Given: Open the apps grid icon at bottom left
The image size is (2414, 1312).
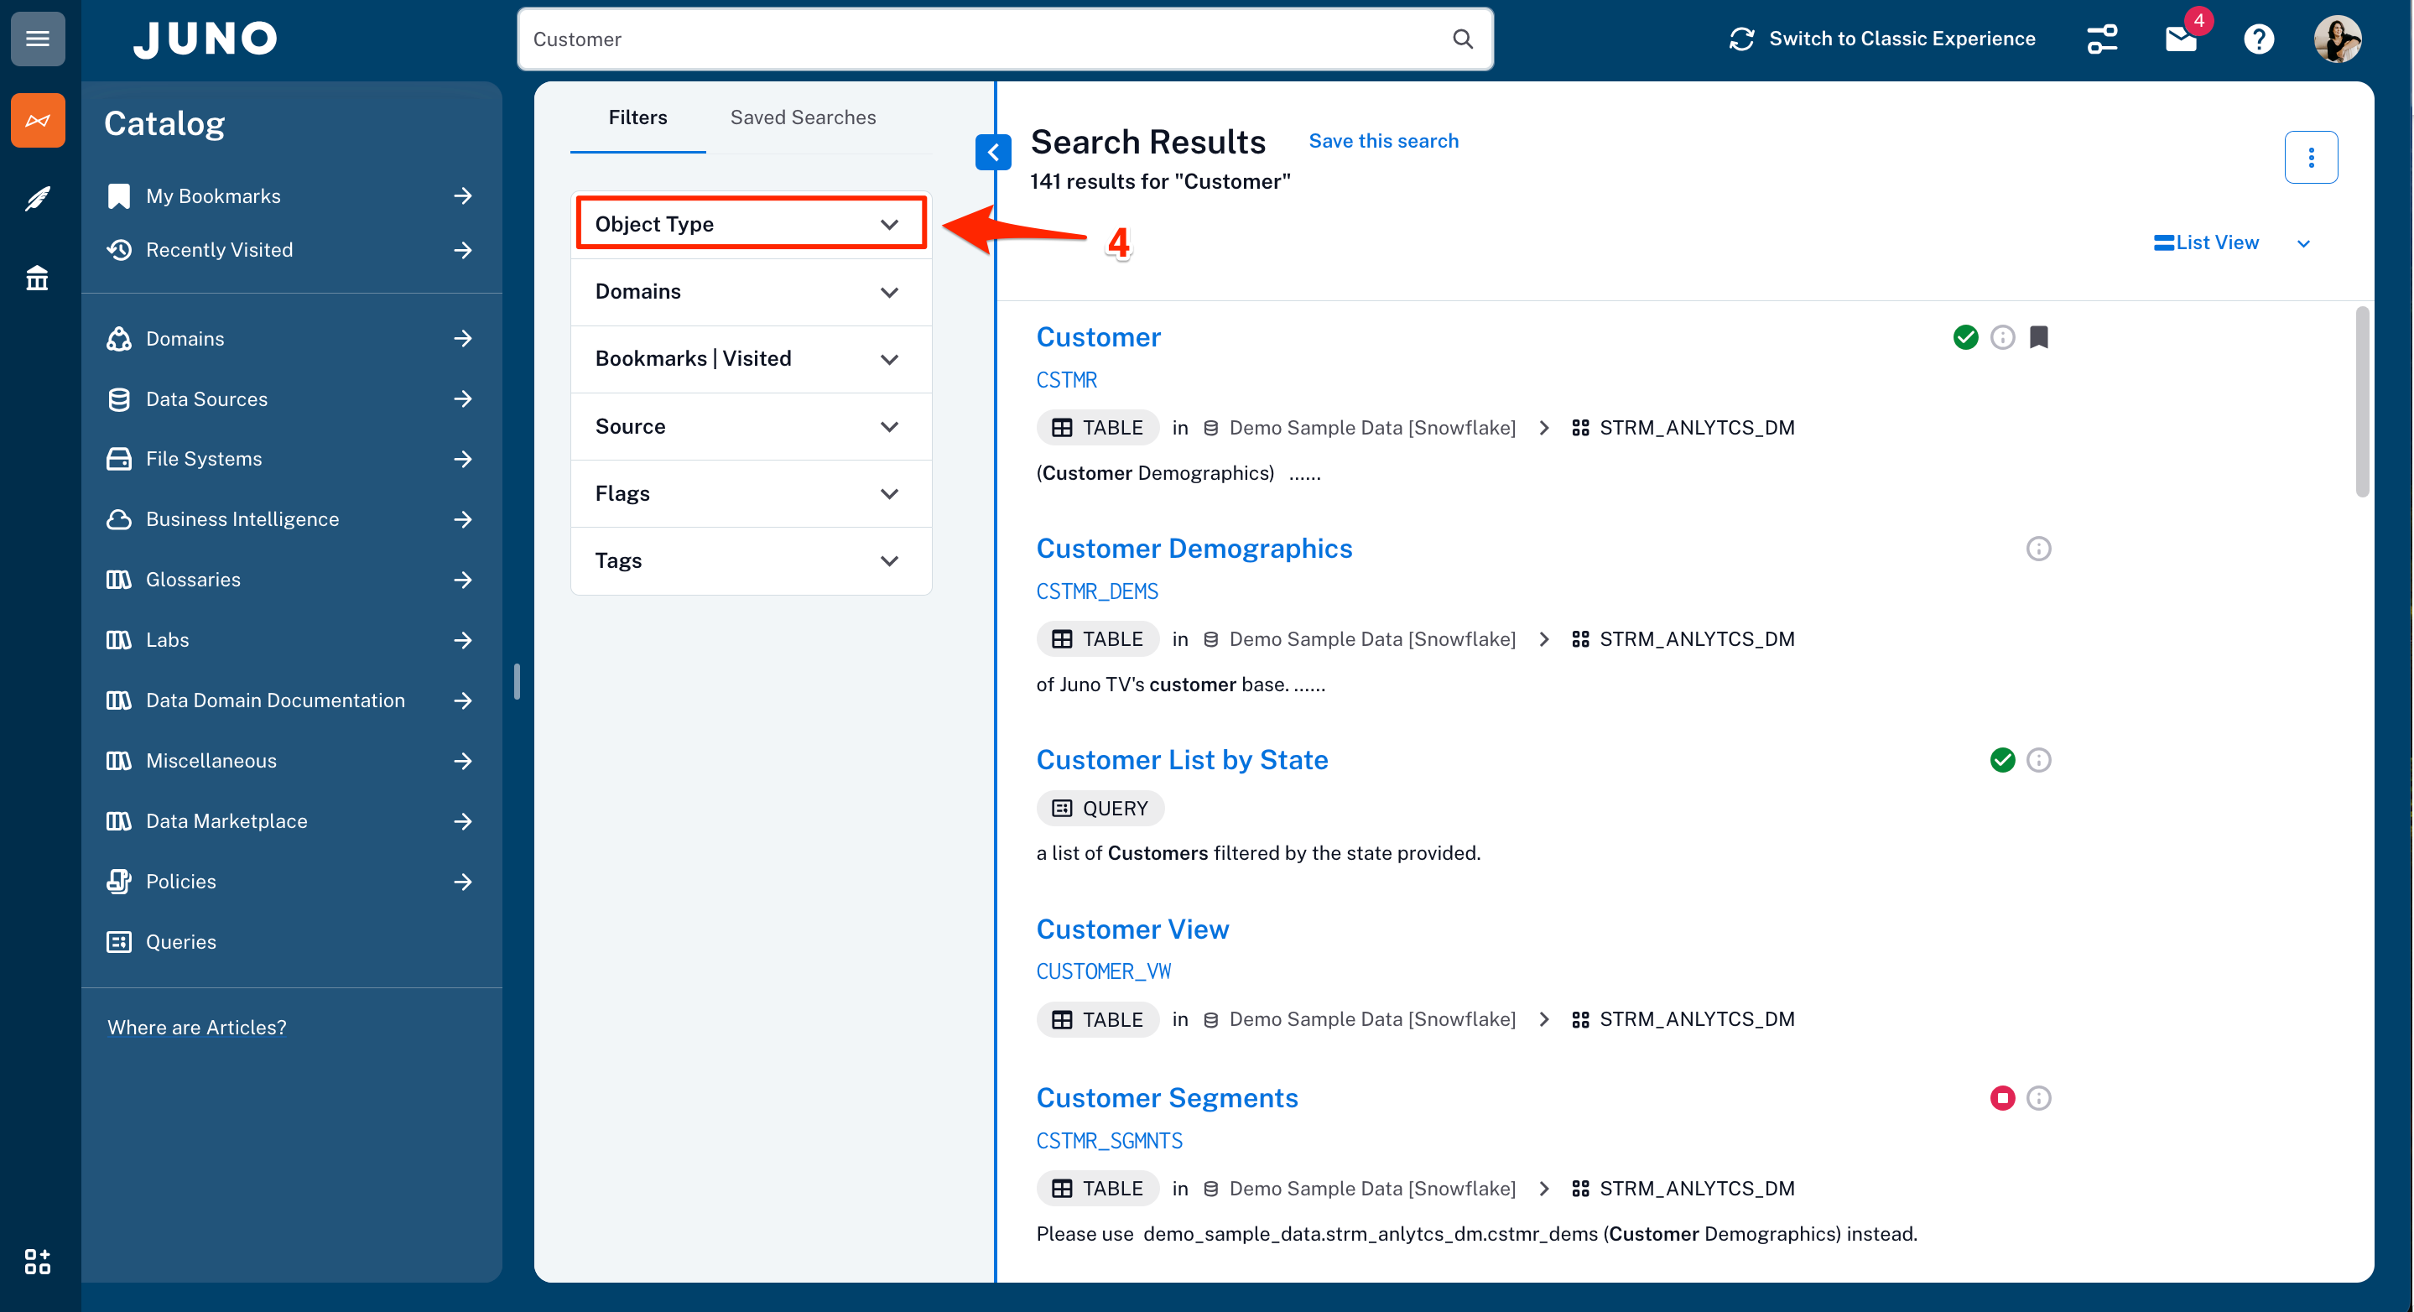Looking at the screenshot, I should pyautogui.click(x=38, y=1262).
